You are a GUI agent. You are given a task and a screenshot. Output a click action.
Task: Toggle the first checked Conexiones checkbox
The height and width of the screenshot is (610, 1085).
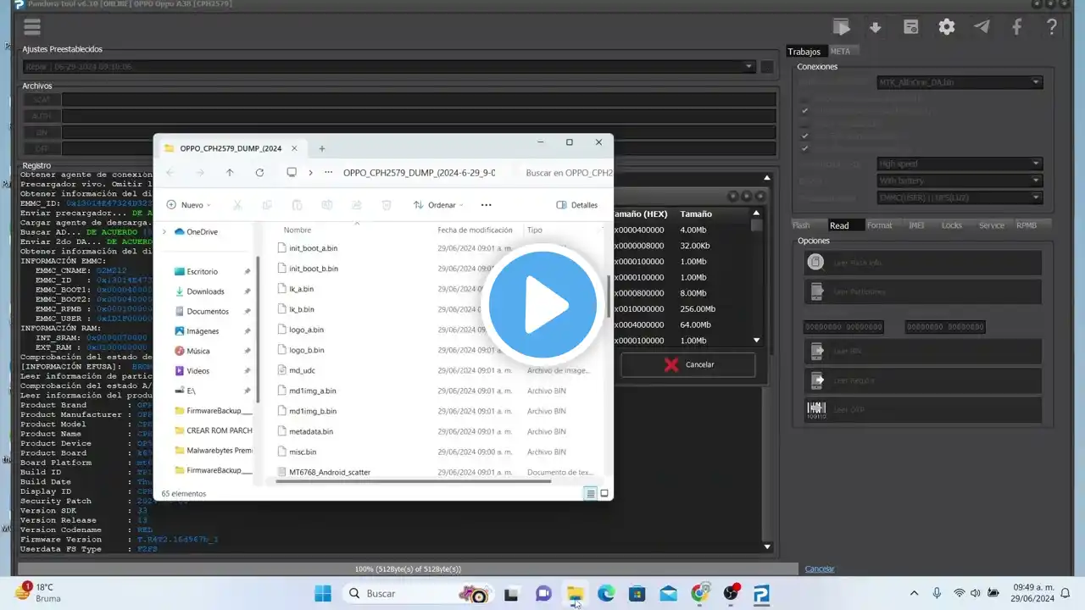click(804, 111)
